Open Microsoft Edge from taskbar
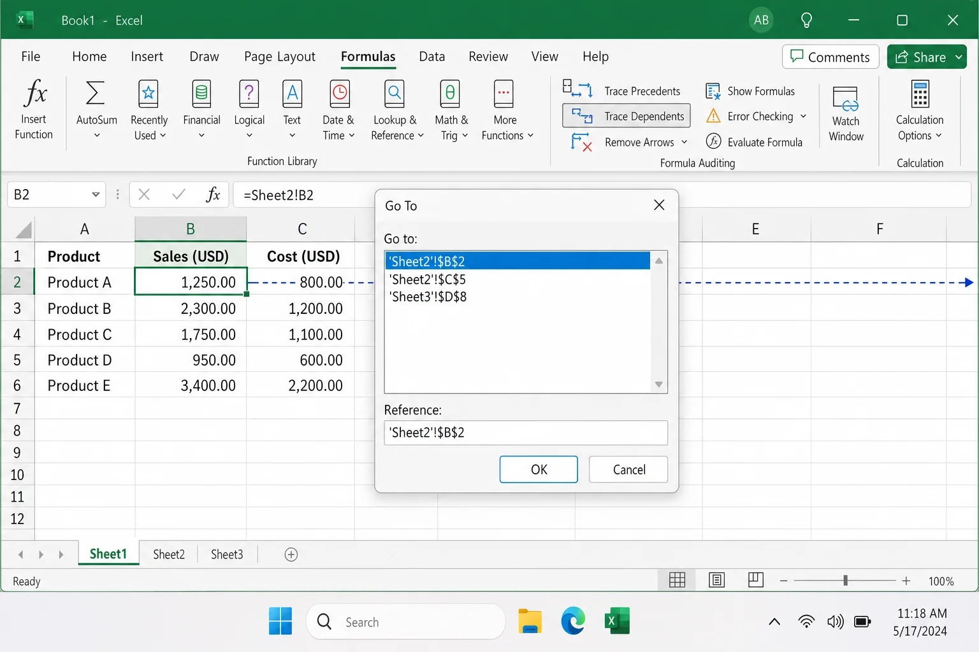The image size is (979, 652). click(x=573, y=621)
